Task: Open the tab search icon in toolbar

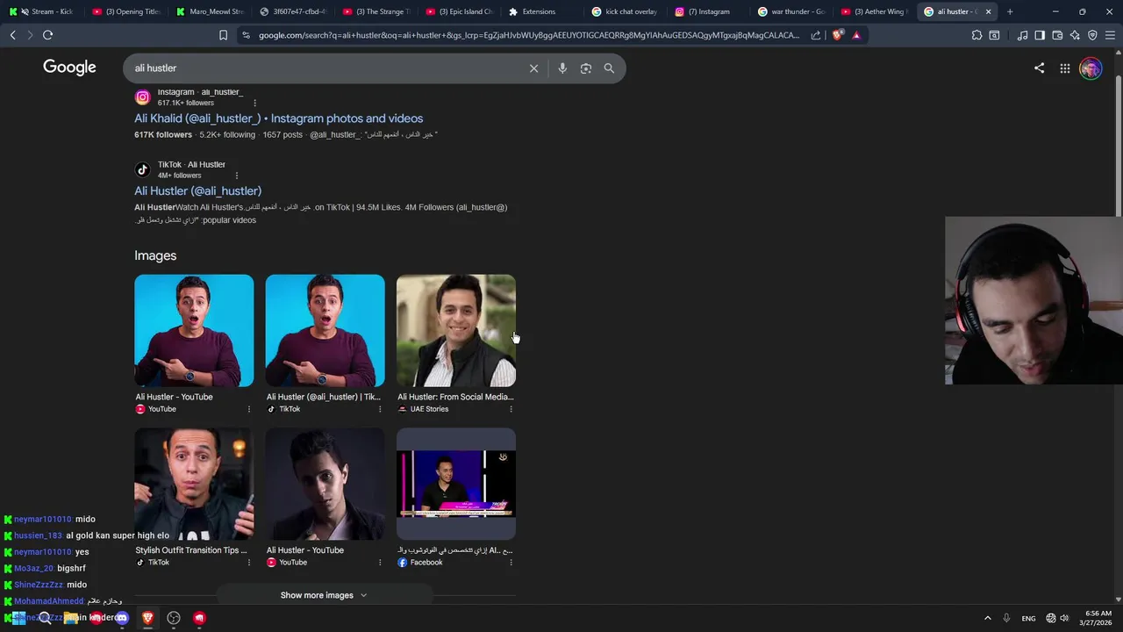Action: tap(994, 35)
